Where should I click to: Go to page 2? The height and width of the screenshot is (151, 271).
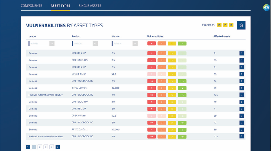pyautogui.click(x=40, y=147)
